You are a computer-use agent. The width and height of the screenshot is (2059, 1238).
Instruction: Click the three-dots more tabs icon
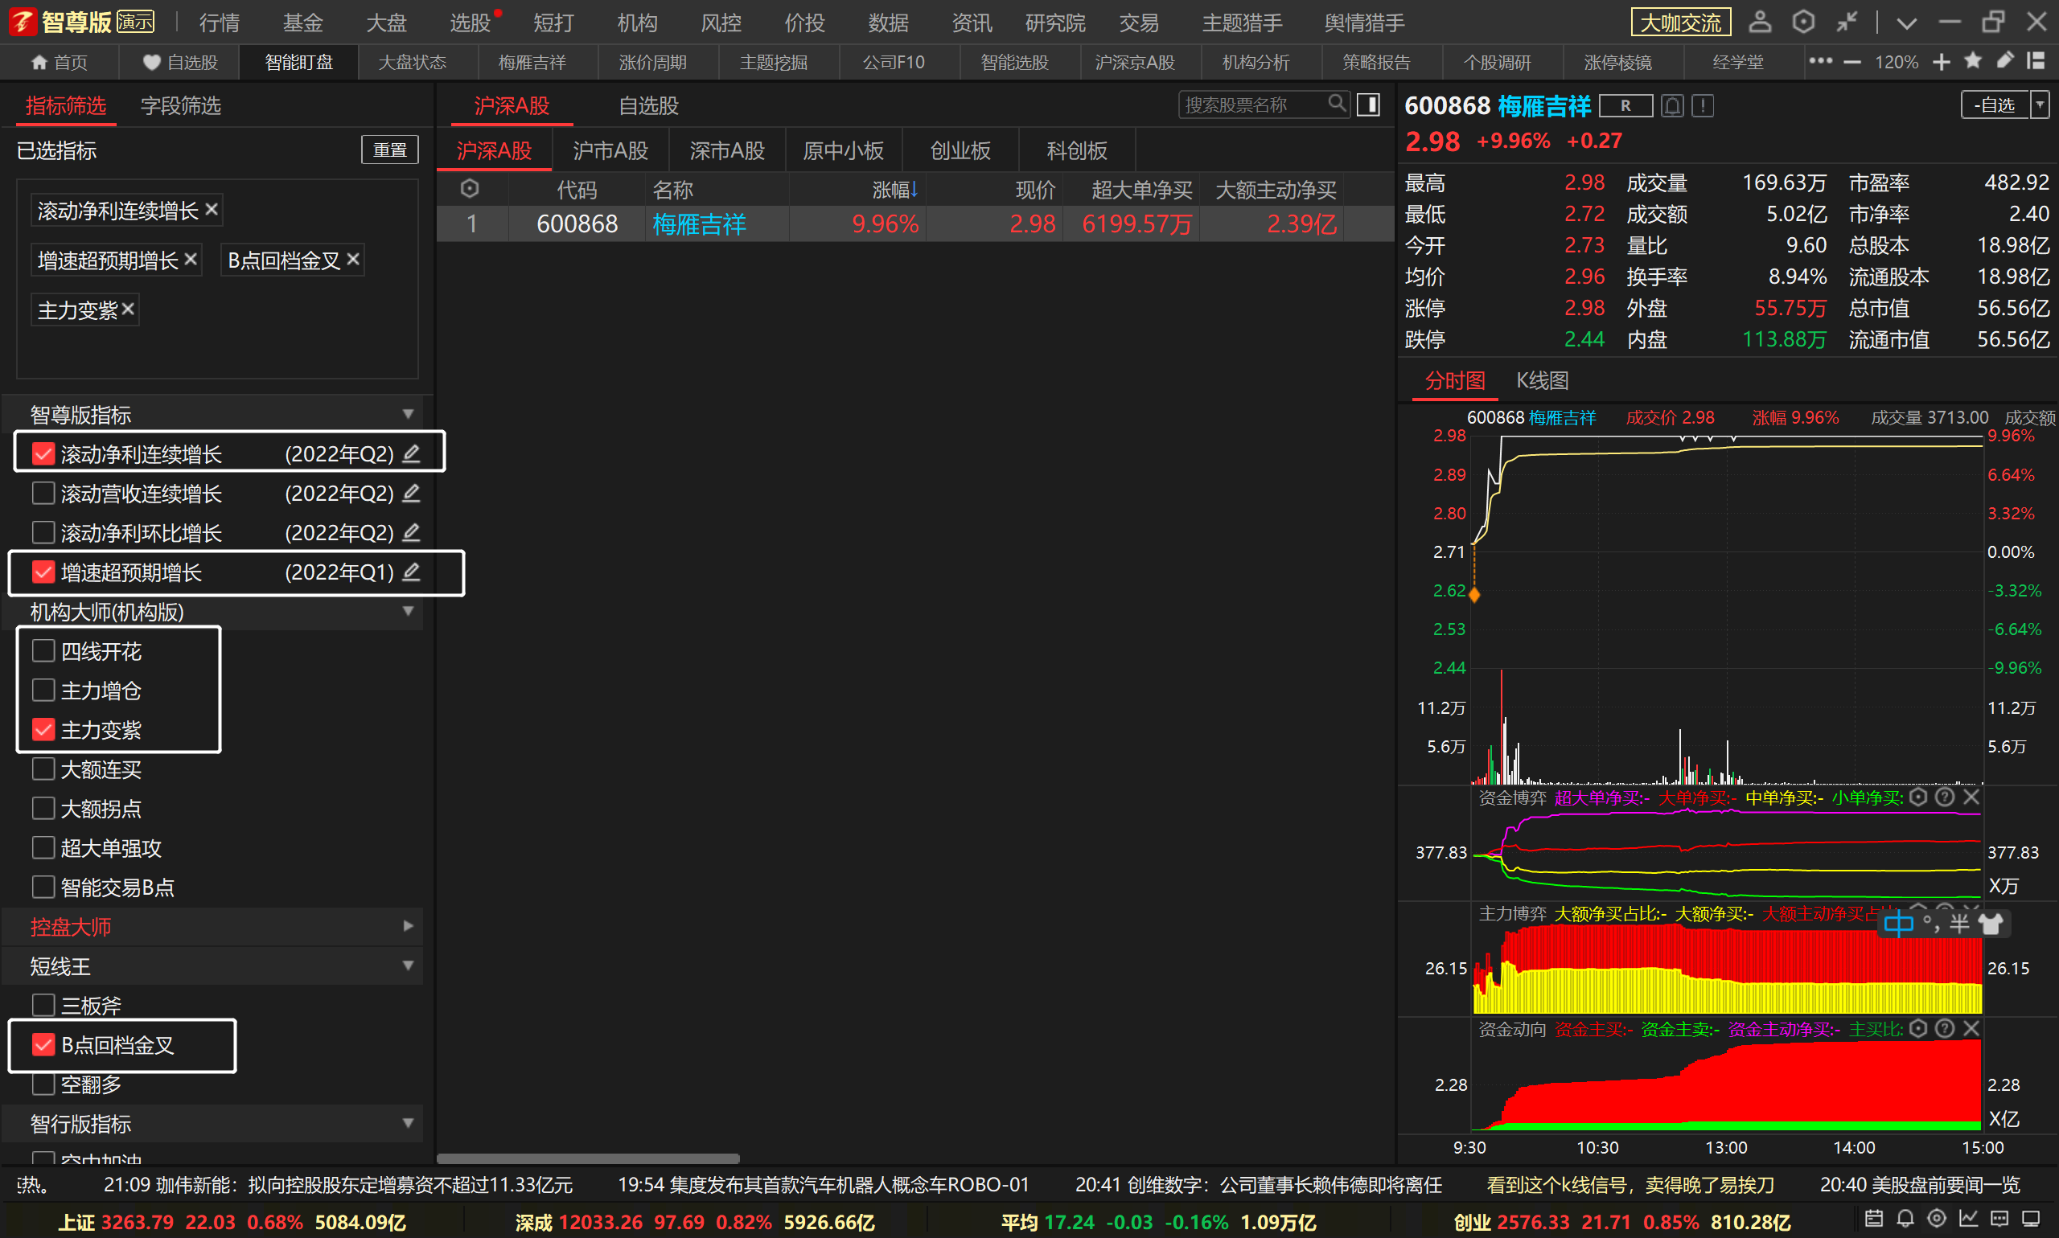[1819, 61]
